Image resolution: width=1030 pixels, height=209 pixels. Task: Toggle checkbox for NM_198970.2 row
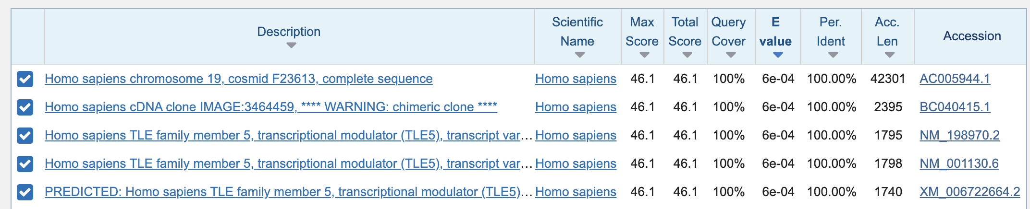click(x=25, y=135)
